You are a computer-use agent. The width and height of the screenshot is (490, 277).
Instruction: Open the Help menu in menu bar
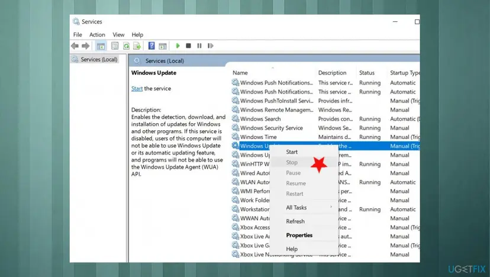click(137, 35)
